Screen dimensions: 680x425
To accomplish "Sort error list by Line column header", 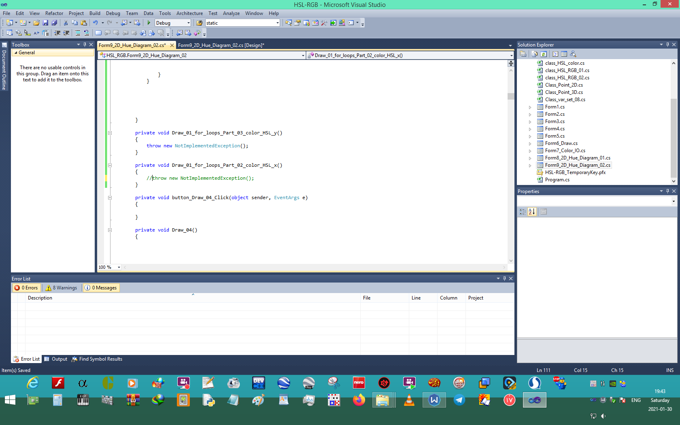I will tap(423, 298).
